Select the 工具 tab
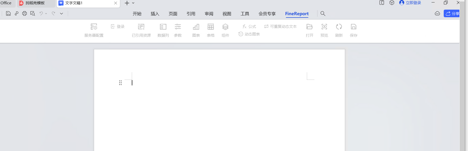 [x=245, y=14]
